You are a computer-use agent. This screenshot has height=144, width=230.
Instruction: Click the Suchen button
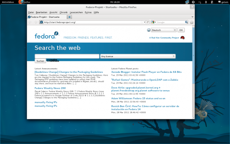[x=40, y=61]
